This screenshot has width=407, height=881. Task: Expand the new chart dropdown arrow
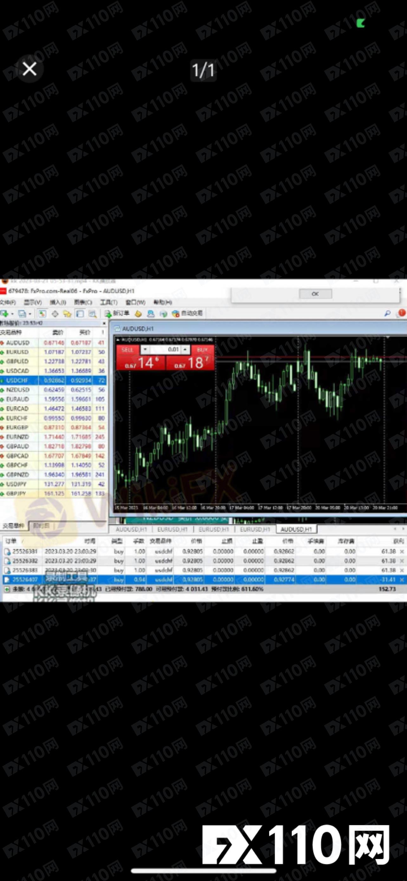tap(12, 314)
